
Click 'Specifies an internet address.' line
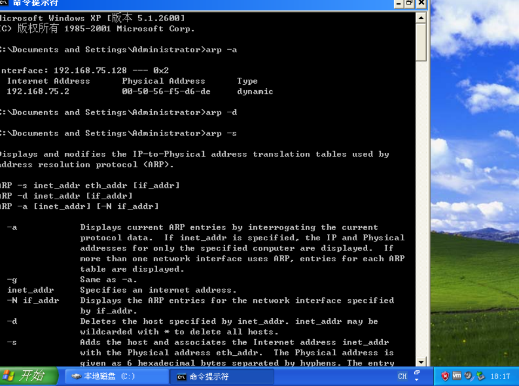[x=158, y=290]
